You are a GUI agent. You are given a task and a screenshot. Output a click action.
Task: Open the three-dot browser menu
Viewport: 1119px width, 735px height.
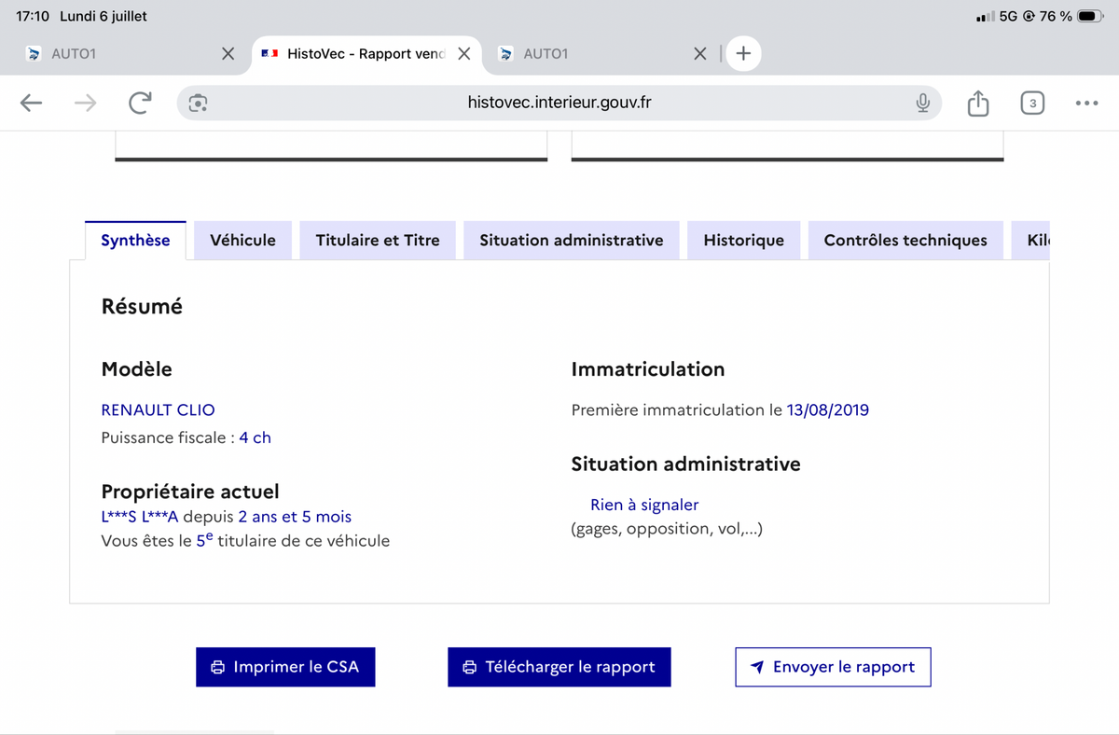pos(1086,104)
